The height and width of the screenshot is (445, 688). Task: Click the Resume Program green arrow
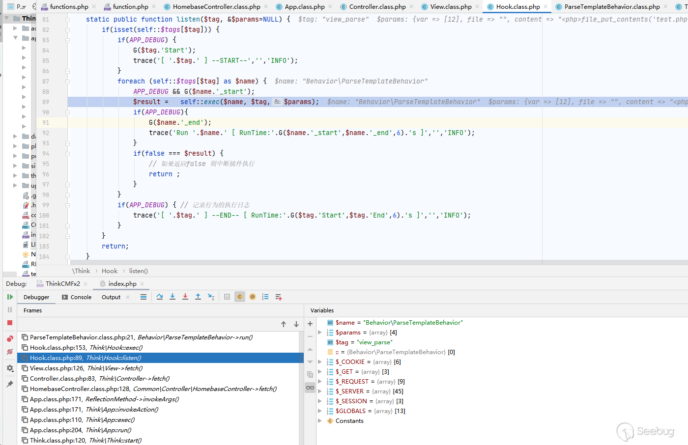[10, 297]
